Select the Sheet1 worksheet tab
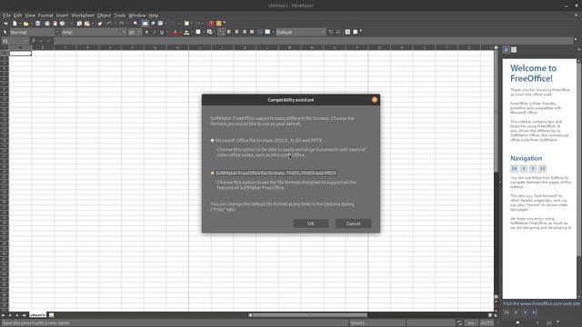The image size is (582, 327). point(38,315)
